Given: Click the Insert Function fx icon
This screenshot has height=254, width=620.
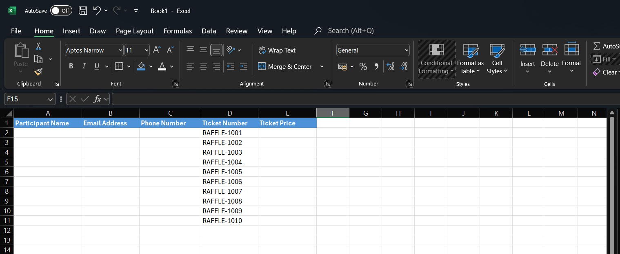Looking at the screenshot, I should tap(97, 99).
